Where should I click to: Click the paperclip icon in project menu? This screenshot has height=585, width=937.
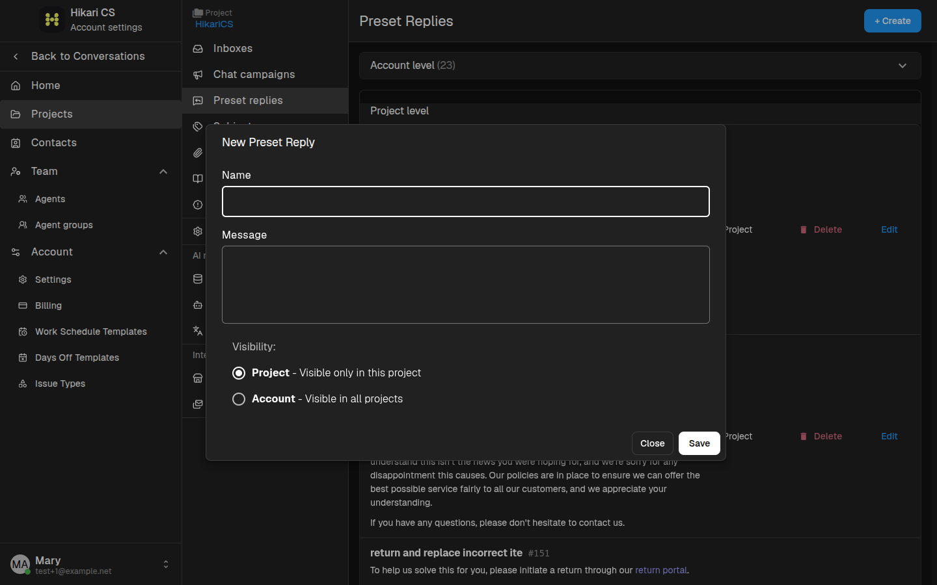coord(198,153)
